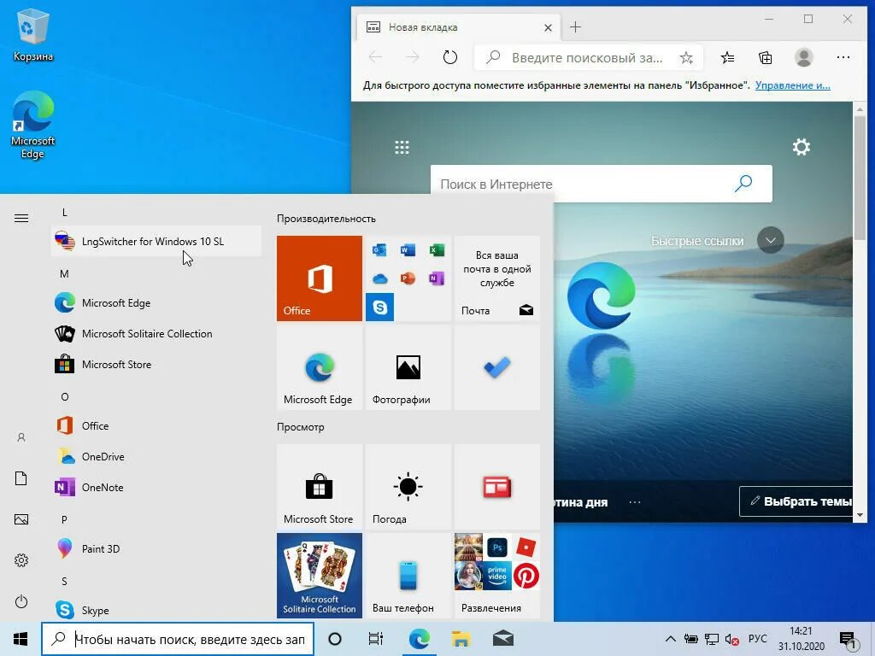Follow the Управление и... favorites link
The width and height of the screenshot is (875, 656).
(792, 85)
